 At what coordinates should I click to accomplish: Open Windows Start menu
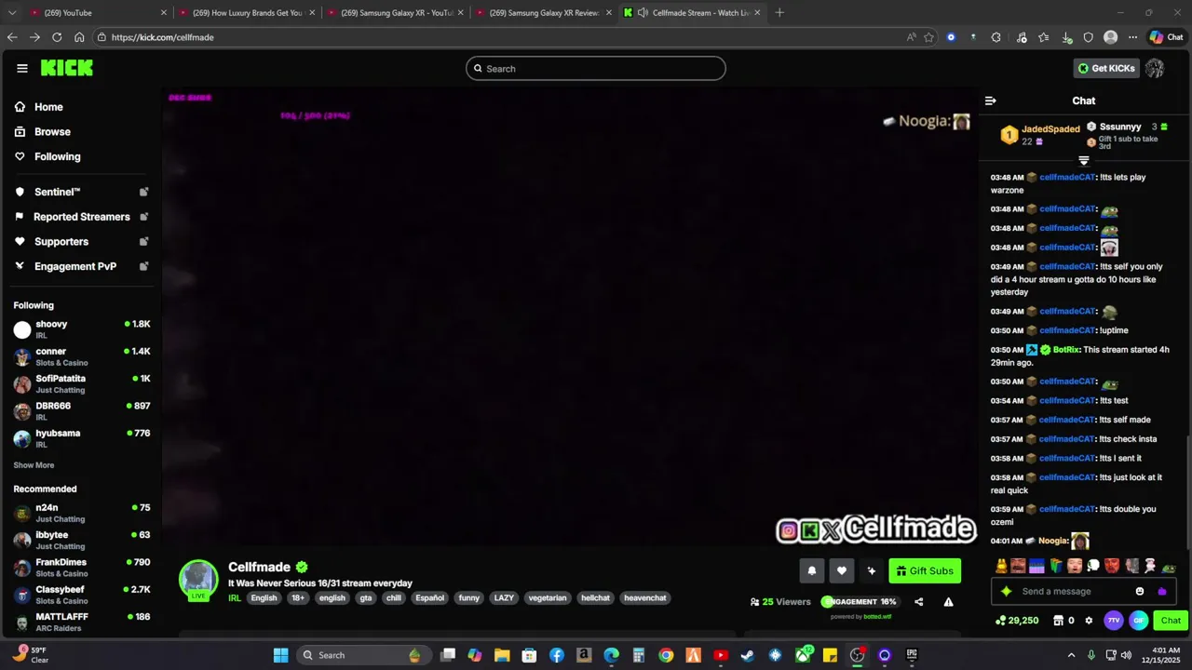click(x=280, y=655)
